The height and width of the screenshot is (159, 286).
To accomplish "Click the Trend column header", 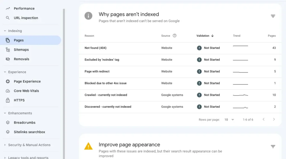I will pyautogui.click(x=237, y=36).
